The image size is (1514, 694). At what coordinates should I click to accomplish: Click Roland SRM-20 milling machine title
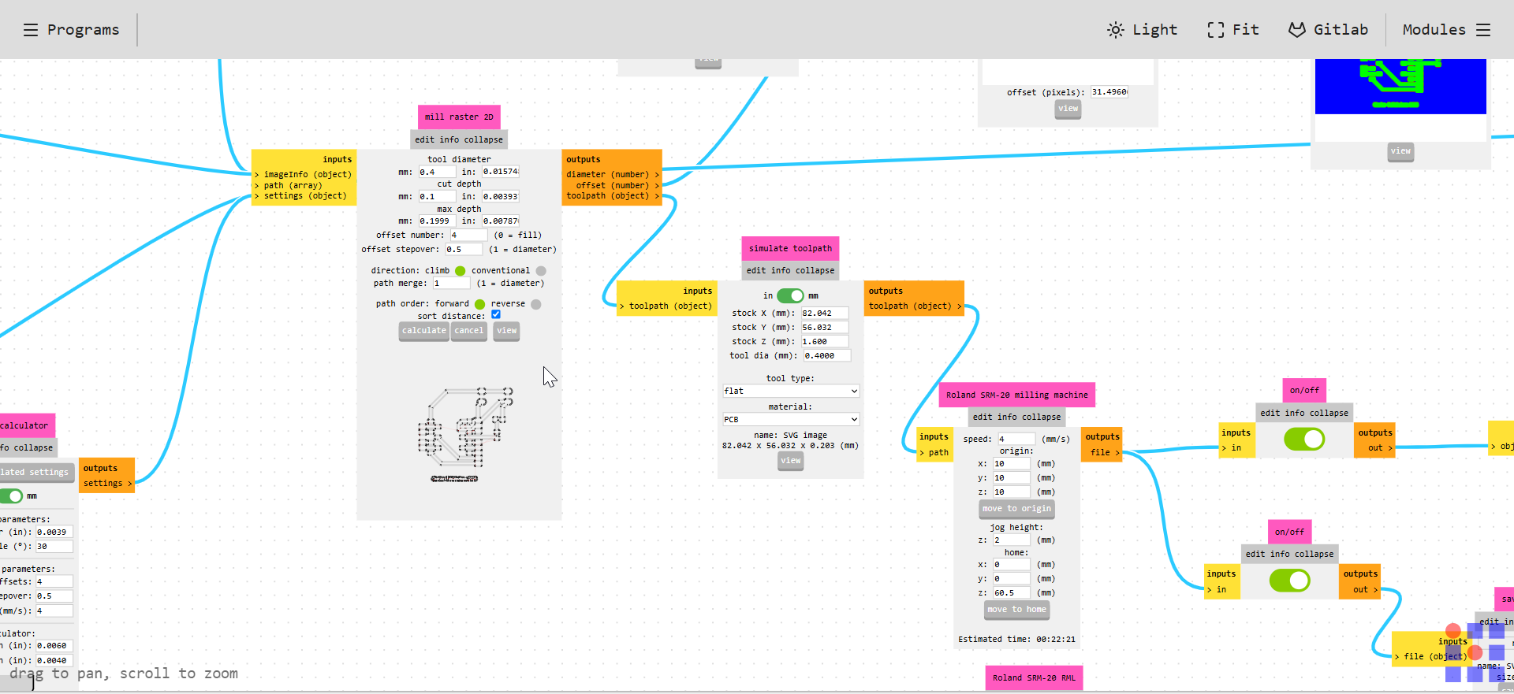pos(1016,395)
